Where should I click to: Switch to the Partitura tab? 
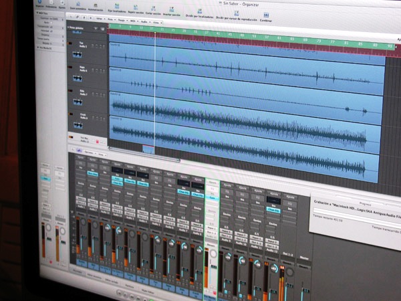(129, 286)
